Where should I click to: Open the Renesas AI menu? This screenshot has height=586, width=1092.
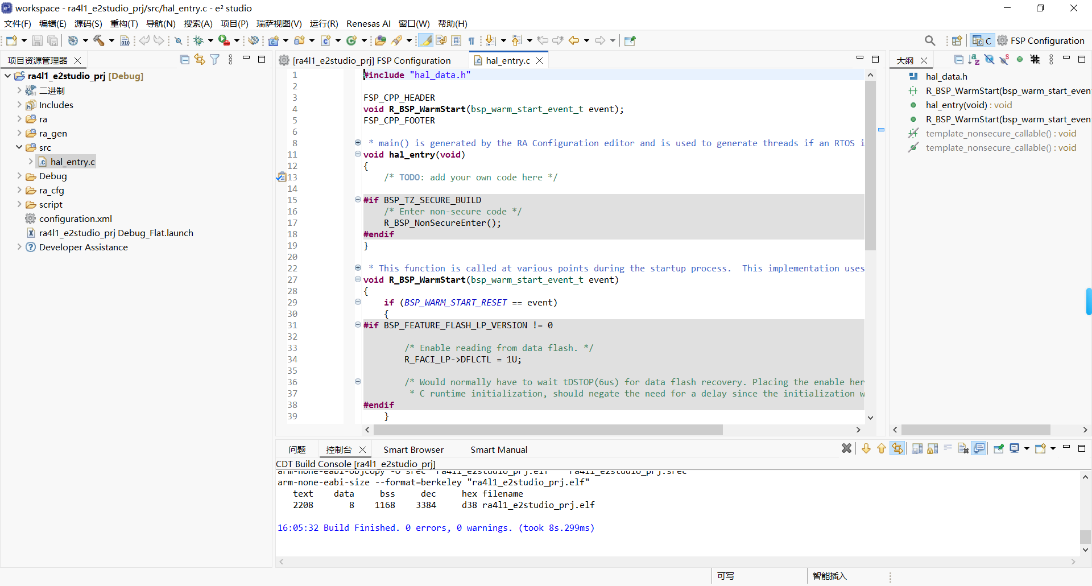(368, 23)
